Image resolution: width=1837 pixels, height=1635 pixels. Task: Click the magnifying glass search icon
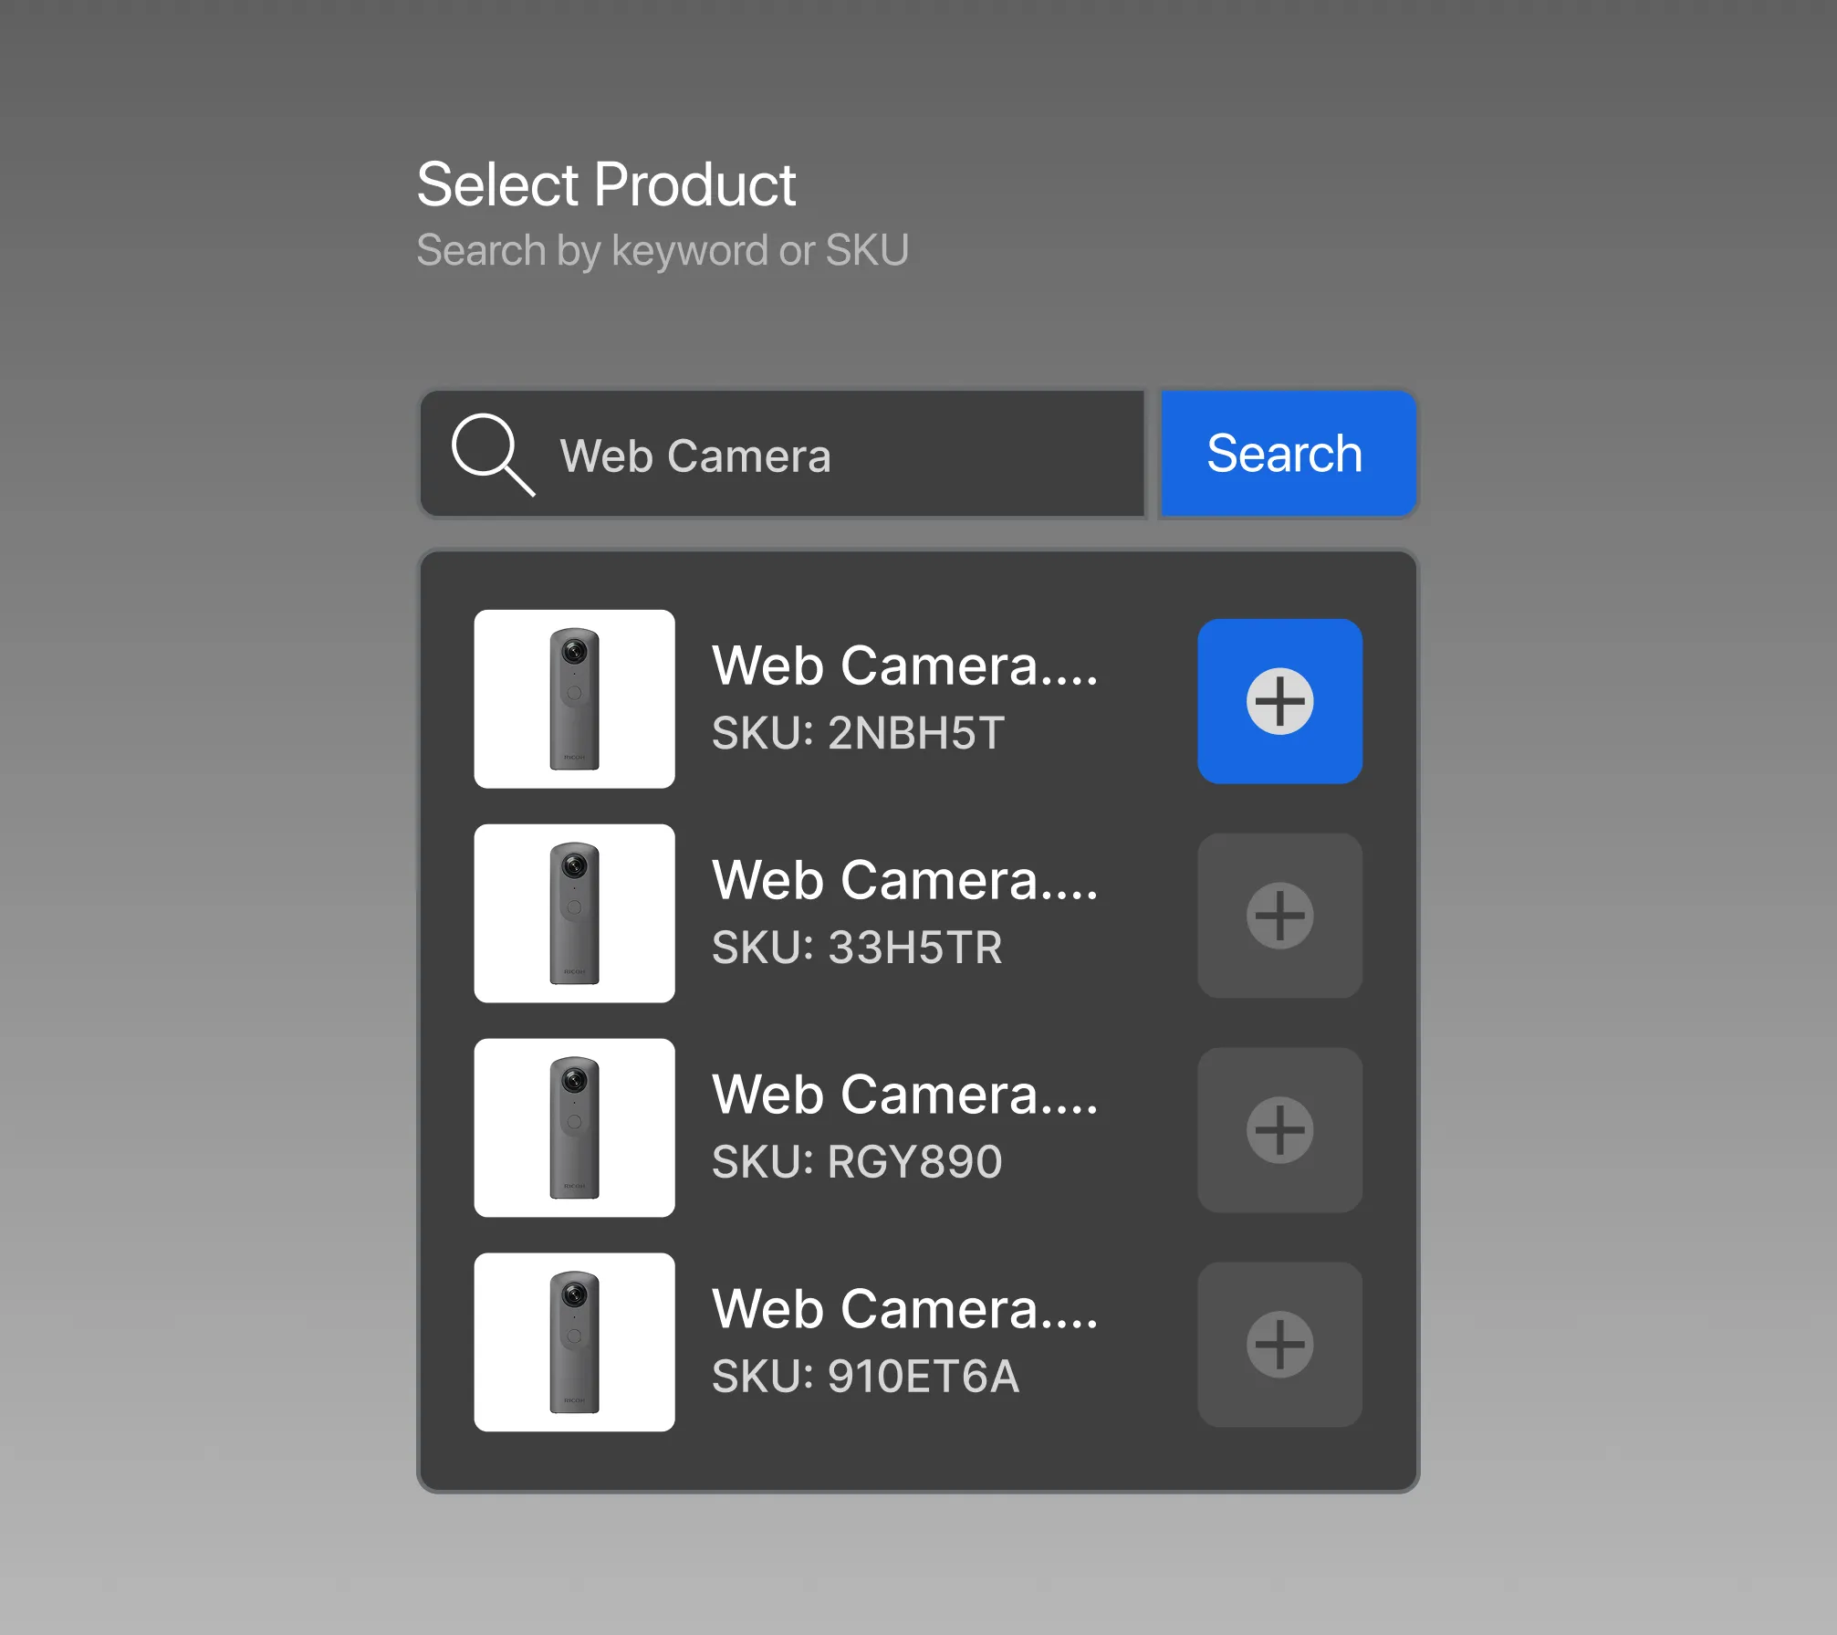(493, 455)
